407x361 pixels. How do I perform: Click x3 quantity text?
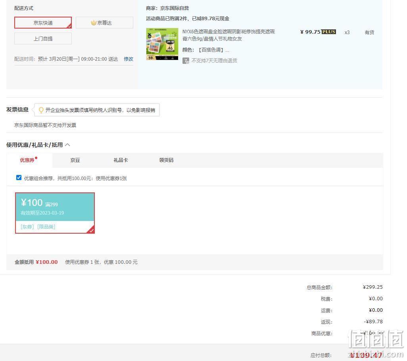[347, 33]
